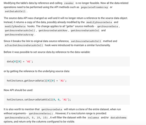Click the modifySourceData hook name

99,22
